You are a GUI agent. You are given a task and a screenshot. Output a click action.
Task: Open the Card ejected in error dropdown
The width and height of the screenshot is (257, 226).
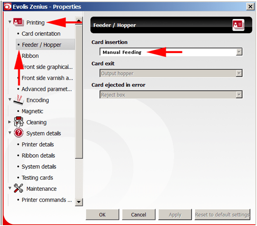pos(238,95)
